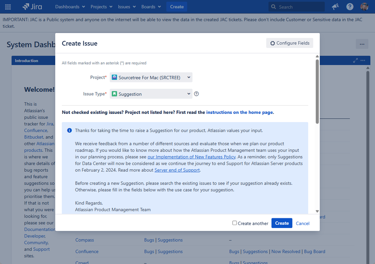Maximize the Introduction gadget expand icon

coord(355,61)
